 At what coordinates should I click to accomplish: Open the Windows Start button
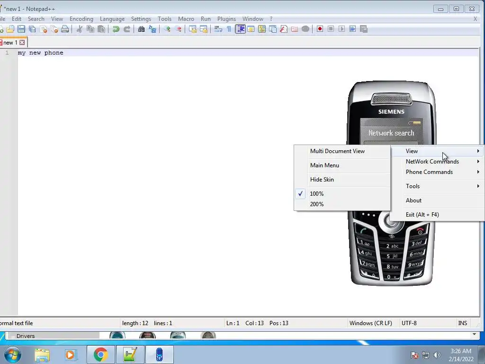pos(13,355)
